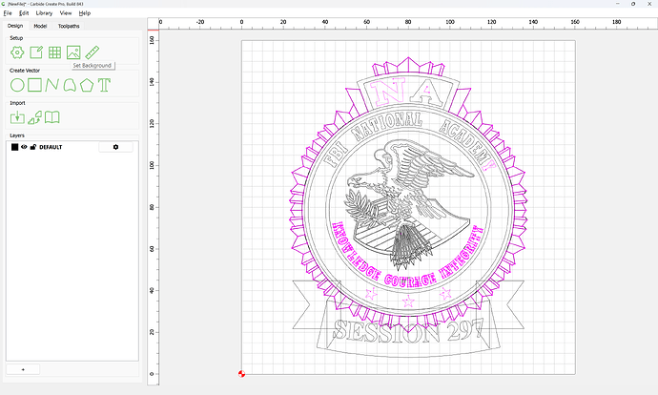The image size is (658, 395).
Task: Toggle lock on DEFAULT layer
Action: [x=33, y=147]
